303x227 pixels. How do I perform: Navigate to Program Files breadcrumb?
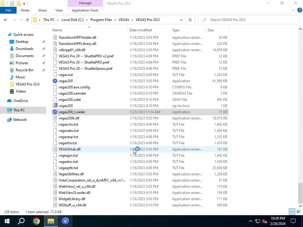(x=101, y=20)
